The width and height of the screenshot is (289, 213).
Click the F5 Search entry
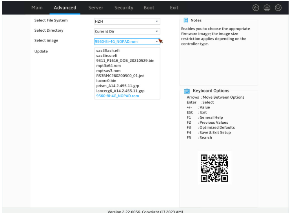click(x=199, y=137)
